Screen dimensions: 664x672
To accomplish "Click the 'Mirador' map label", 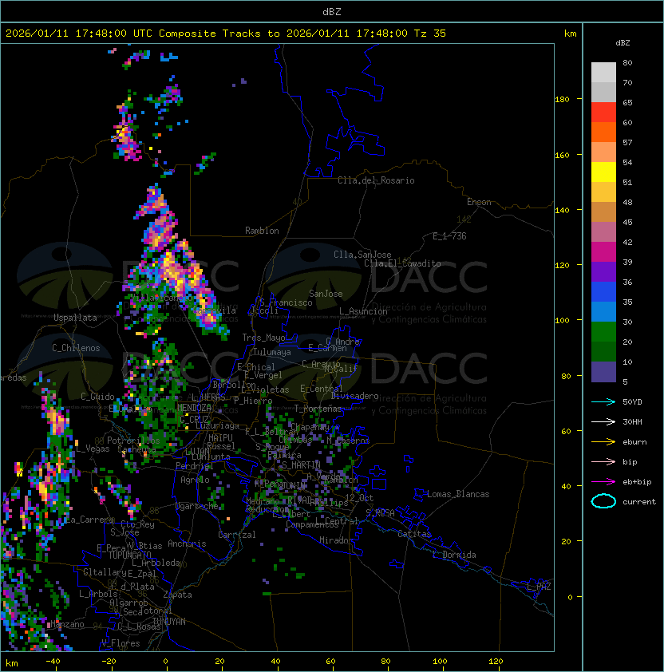I will point(336,540).
